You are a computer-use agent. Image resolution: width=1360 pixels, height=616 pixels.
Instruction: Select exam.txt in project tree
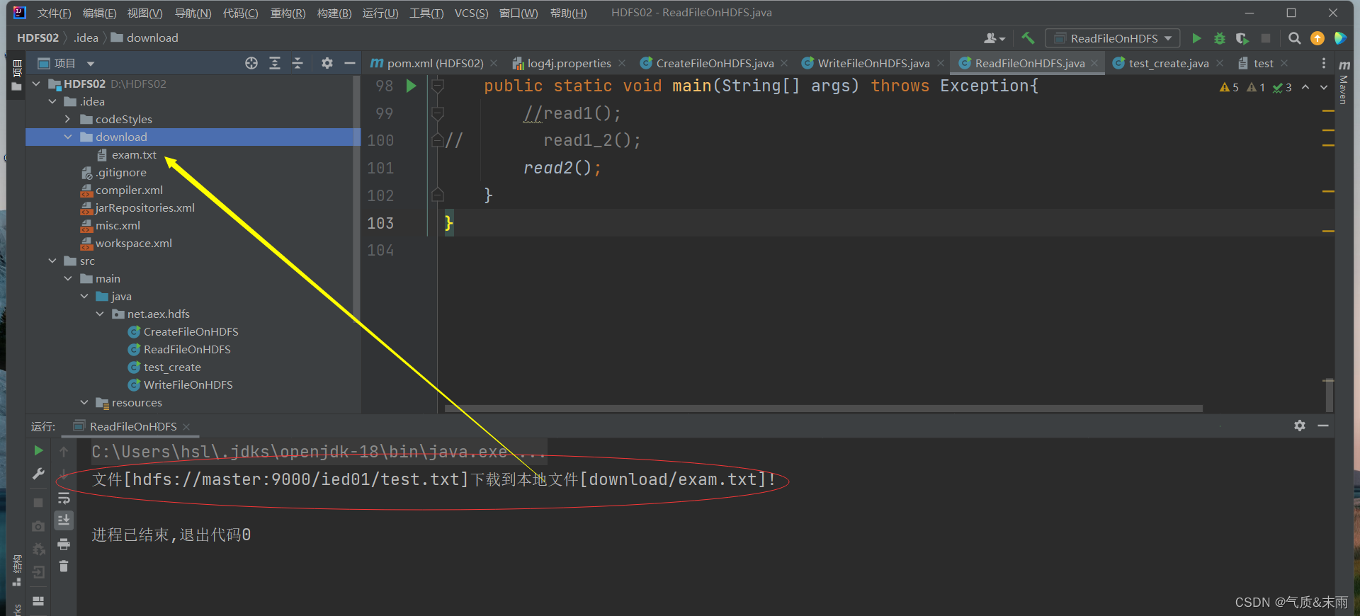[134, 154]
